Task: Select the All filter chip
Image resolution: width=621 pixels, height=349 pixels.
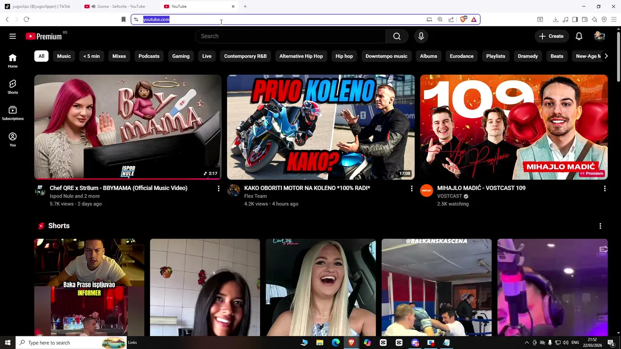Action: pos(41,56)
